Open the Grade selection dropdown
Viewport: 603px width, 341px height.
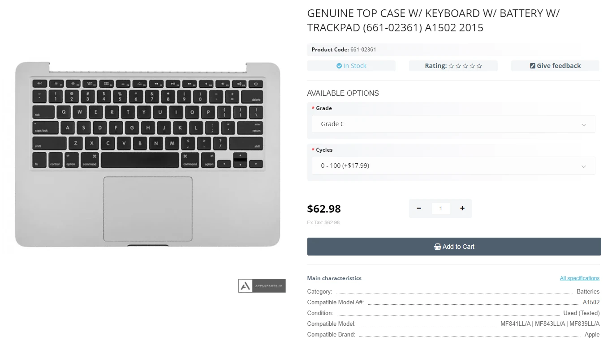tap(453, 124)
